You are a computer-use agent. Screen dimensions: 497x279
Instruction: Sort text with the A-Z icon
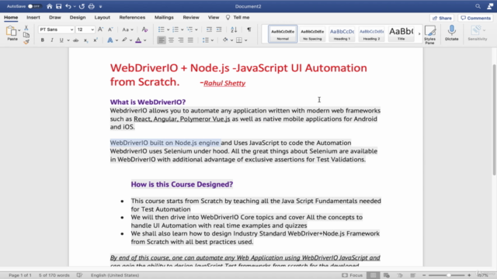pos(234,29)
